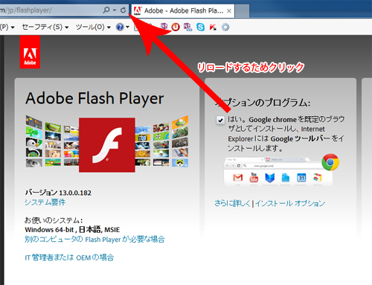Click the バージョン 13.0.0.182 text
The height and width of the screenshot is (285, 372).
pos(58,193)
